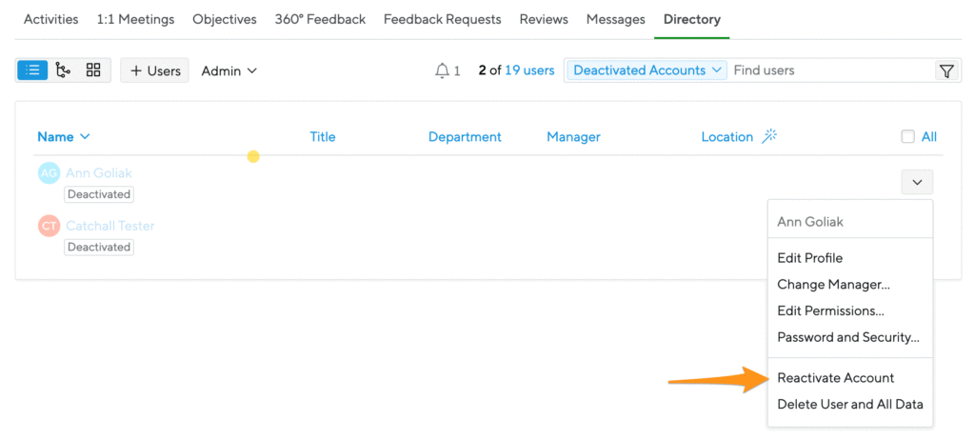Go to Messages tab
This screenshot has width=975, height=440.
616,19
